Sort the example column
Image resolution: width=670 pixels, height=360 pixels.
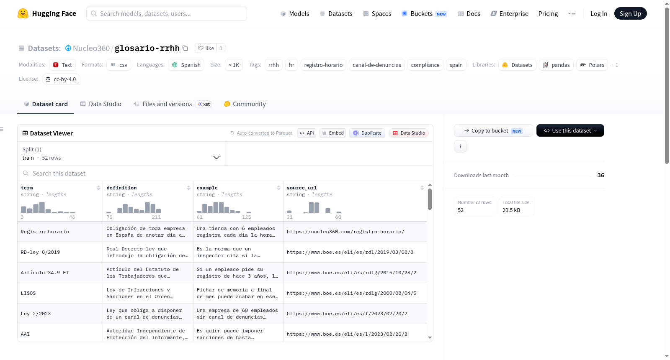pos(278,188)
